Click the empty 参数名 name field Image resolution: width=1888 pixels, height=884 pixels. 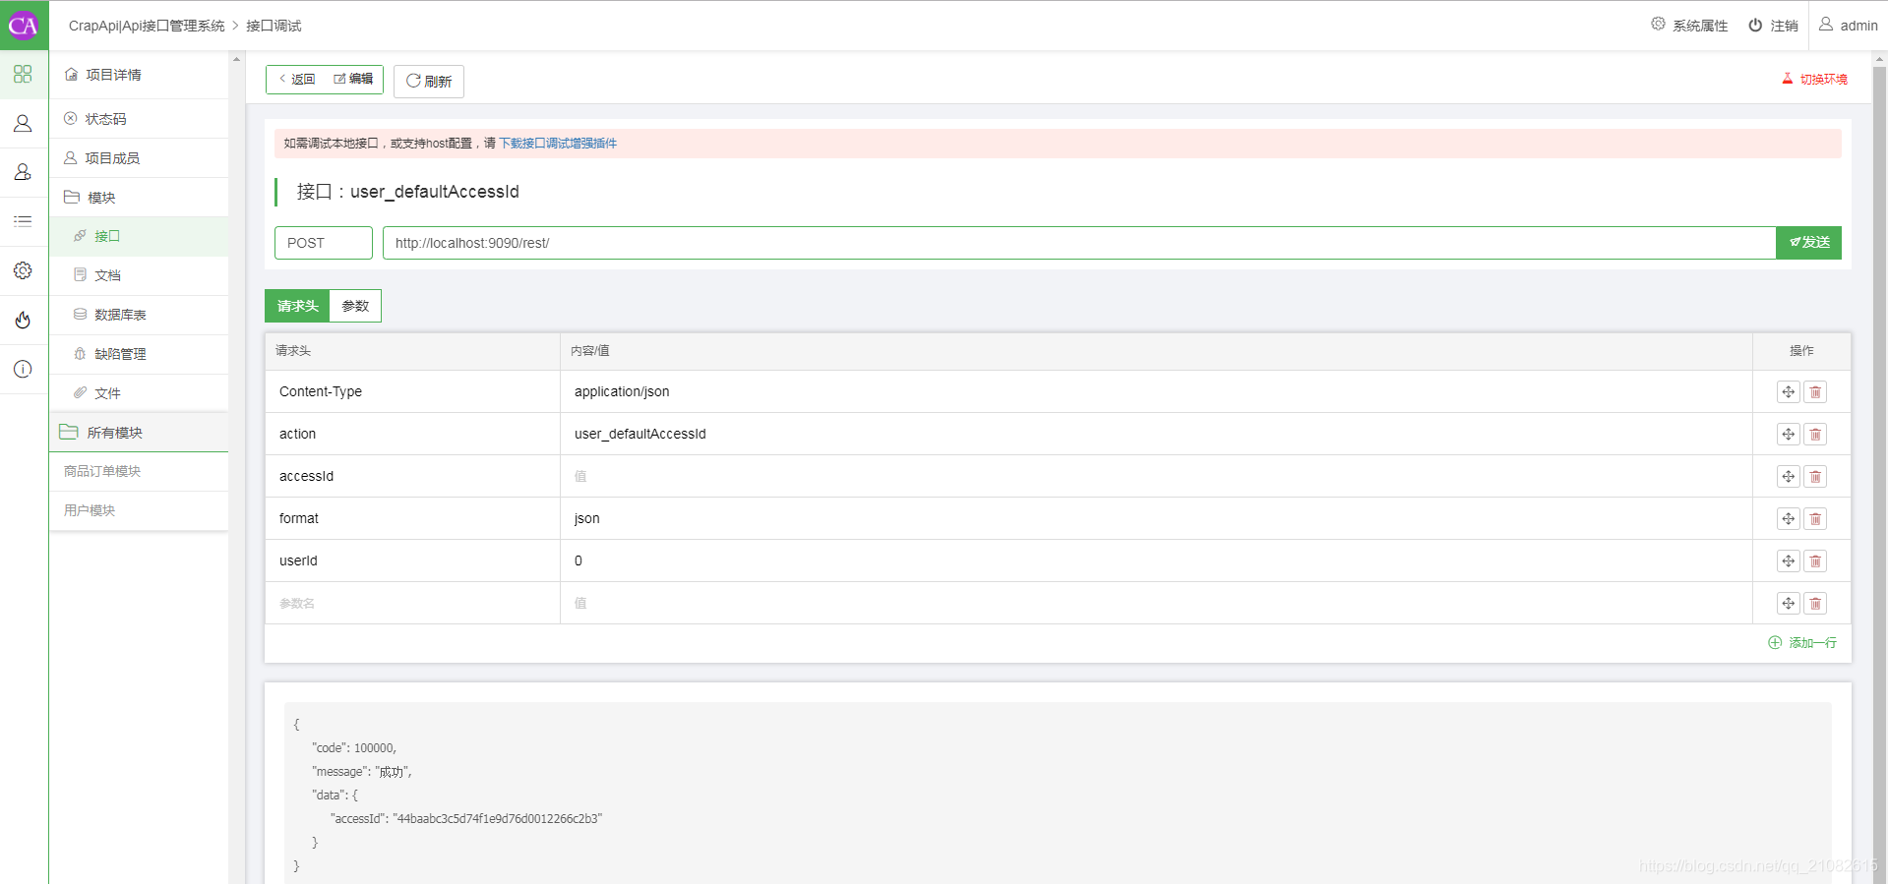coord(412,603)
